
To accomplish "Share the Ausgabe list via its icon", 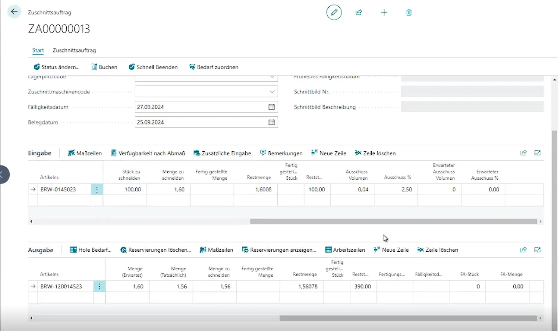I will (x=523, y=250).
